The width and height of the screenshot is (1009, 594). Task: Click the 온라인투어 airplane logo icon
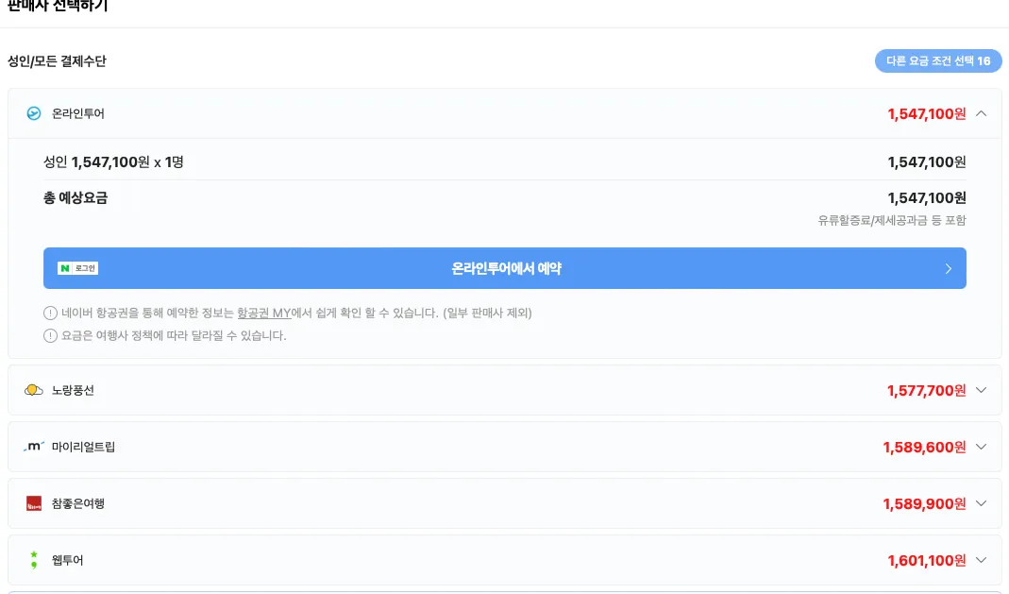tap(33, 113)
